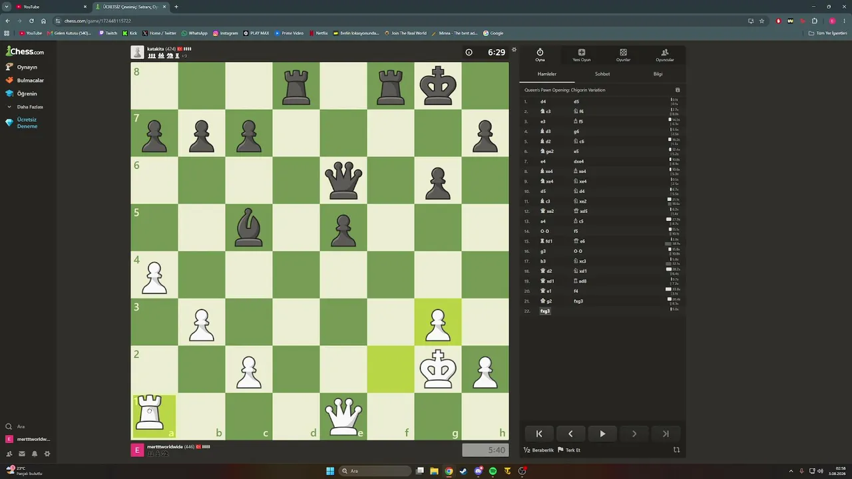Go back one move
Screen dimensions: 852x479
[570, 434]
